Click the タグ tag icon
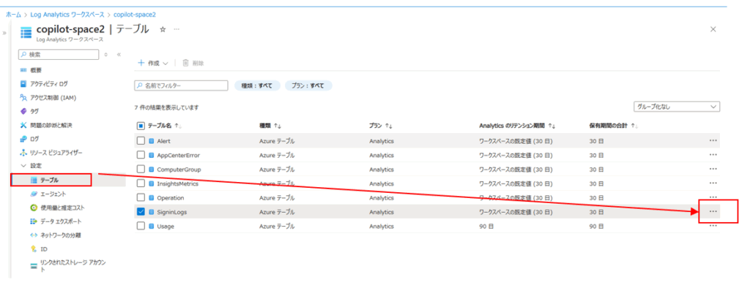Image resolution: width=750 pixels, height=296 pixels. [23, 111]
